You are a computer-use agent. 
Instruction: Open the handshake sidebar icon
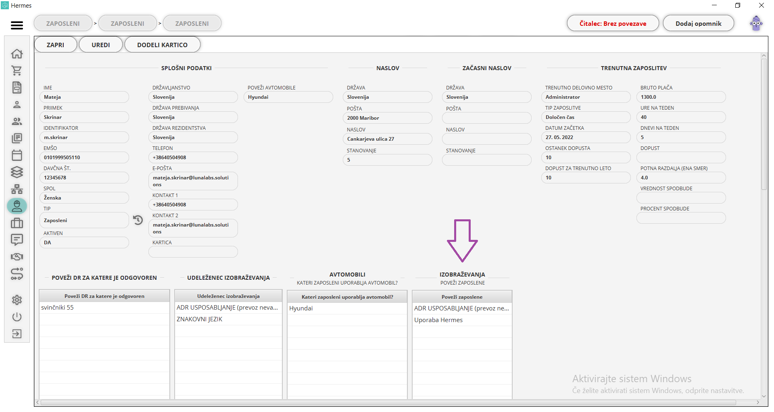(17, 257)
